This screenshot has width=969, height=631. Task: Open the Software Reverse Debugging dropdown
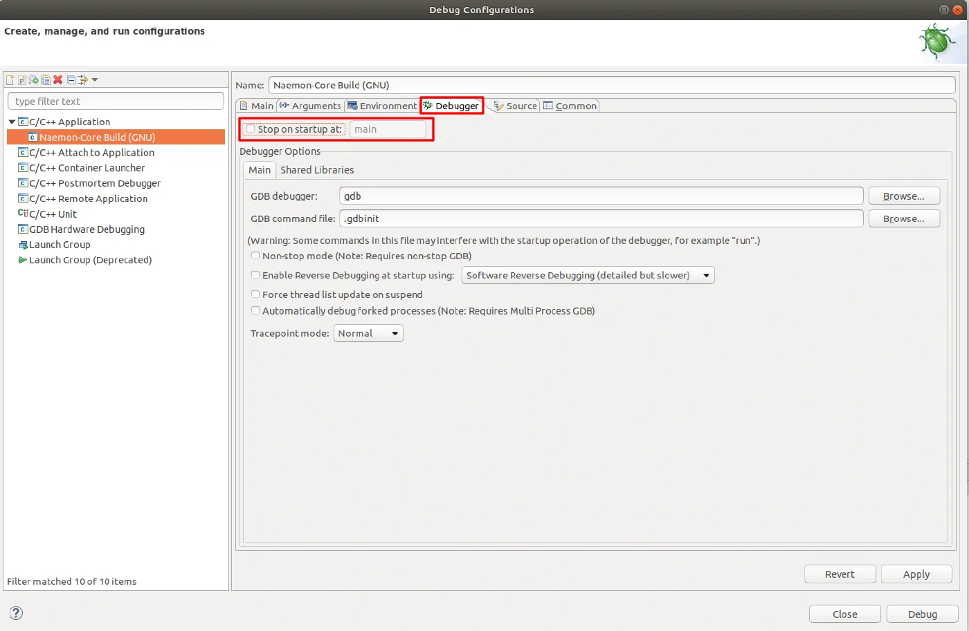coord(588,275)
